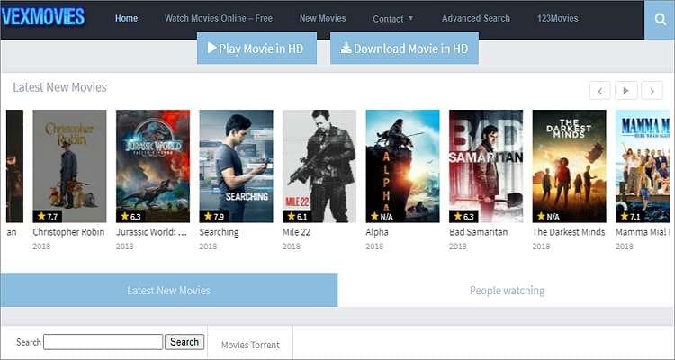
Task: Click the Mile 22 title link
Action: tap(296, 232)
